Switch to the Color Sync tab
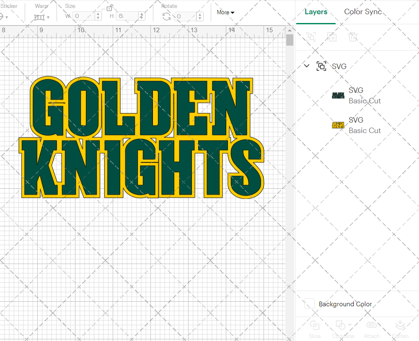The height and width of the screenshot is (341, 419). click(x=363, y=12)
